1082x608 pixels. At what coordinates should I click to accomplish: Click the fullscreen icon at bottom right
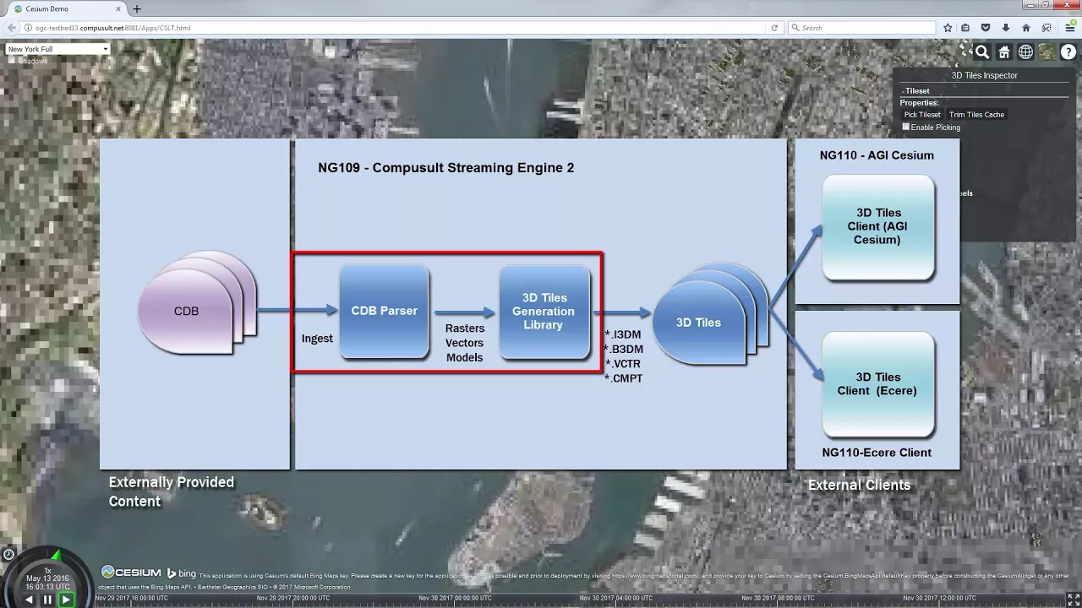click(x=1074, y=600)
